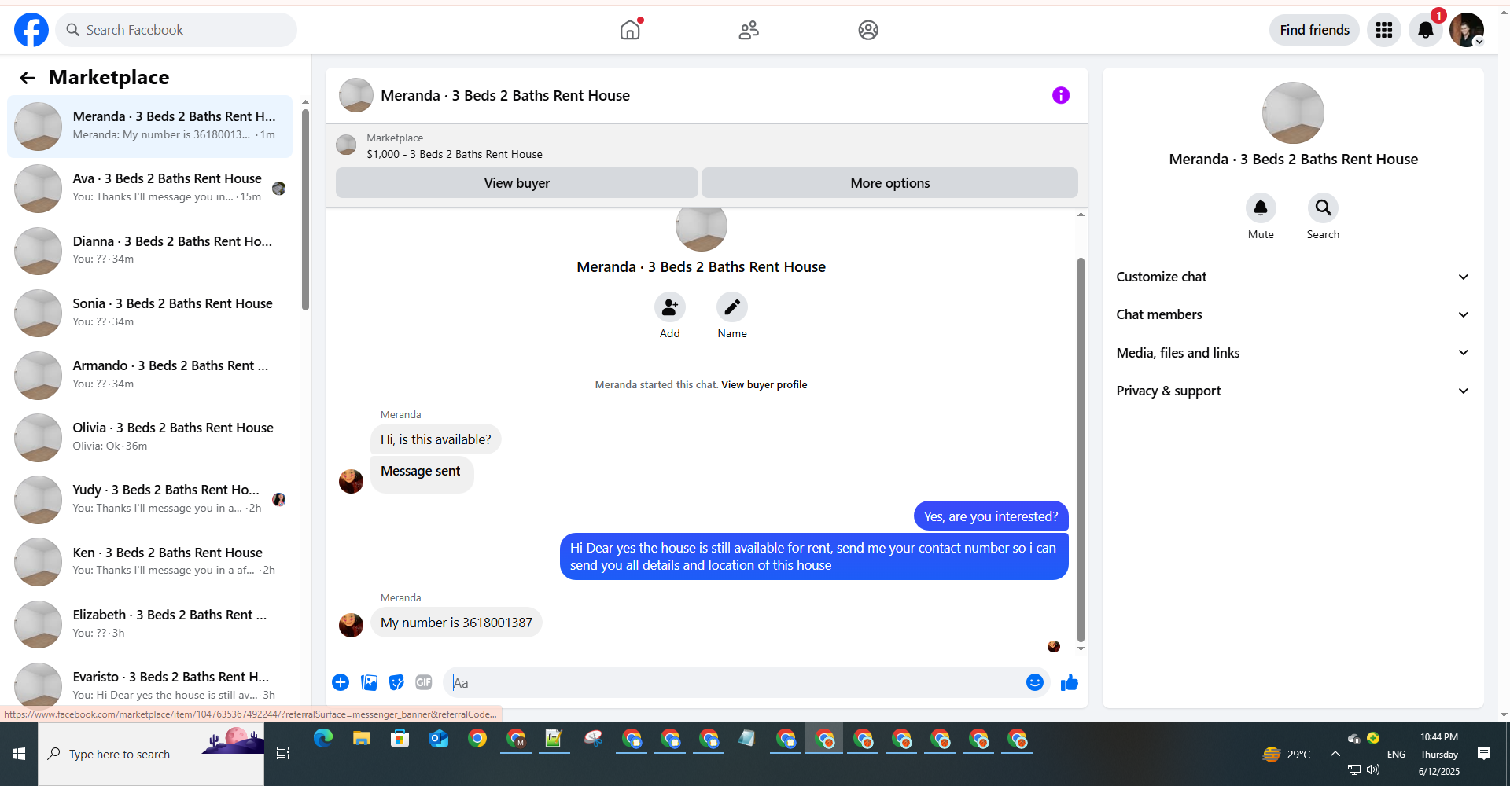1510x786 pixels.
Task: Open Ken conversation in list
Action: 150,561
